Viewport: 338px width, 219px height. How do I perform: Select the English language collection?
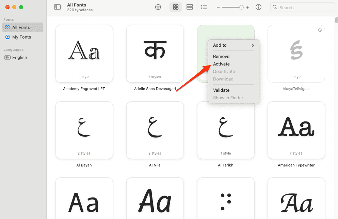pyautogui.click(x=19, y=57)
